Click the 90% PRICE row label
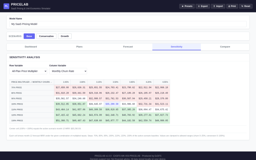Screen dimensions: 256x160 [32, 99]
